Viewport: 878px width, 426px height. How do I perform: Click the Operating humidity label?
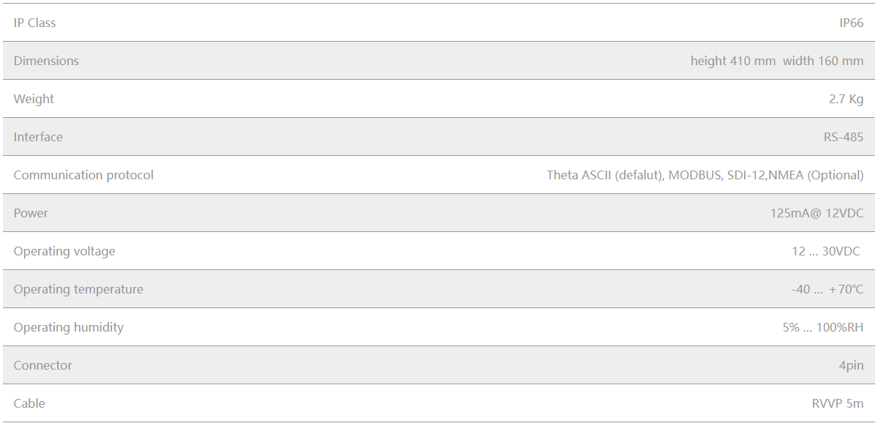[68, 327]
